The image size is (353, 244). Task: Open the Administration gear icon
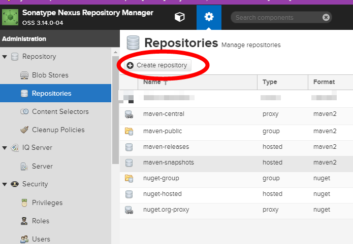tap(209, 17)
